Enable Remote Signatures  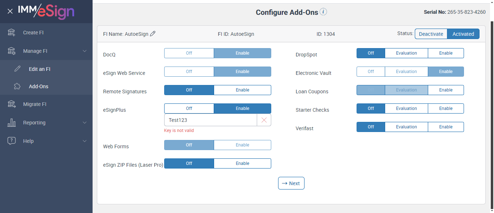pos(242,90)
